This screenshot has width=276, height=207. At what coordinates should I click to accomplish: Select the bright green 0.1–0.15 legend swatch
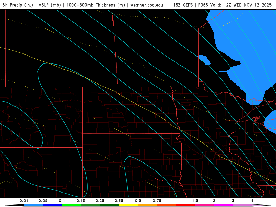(71, 205)
